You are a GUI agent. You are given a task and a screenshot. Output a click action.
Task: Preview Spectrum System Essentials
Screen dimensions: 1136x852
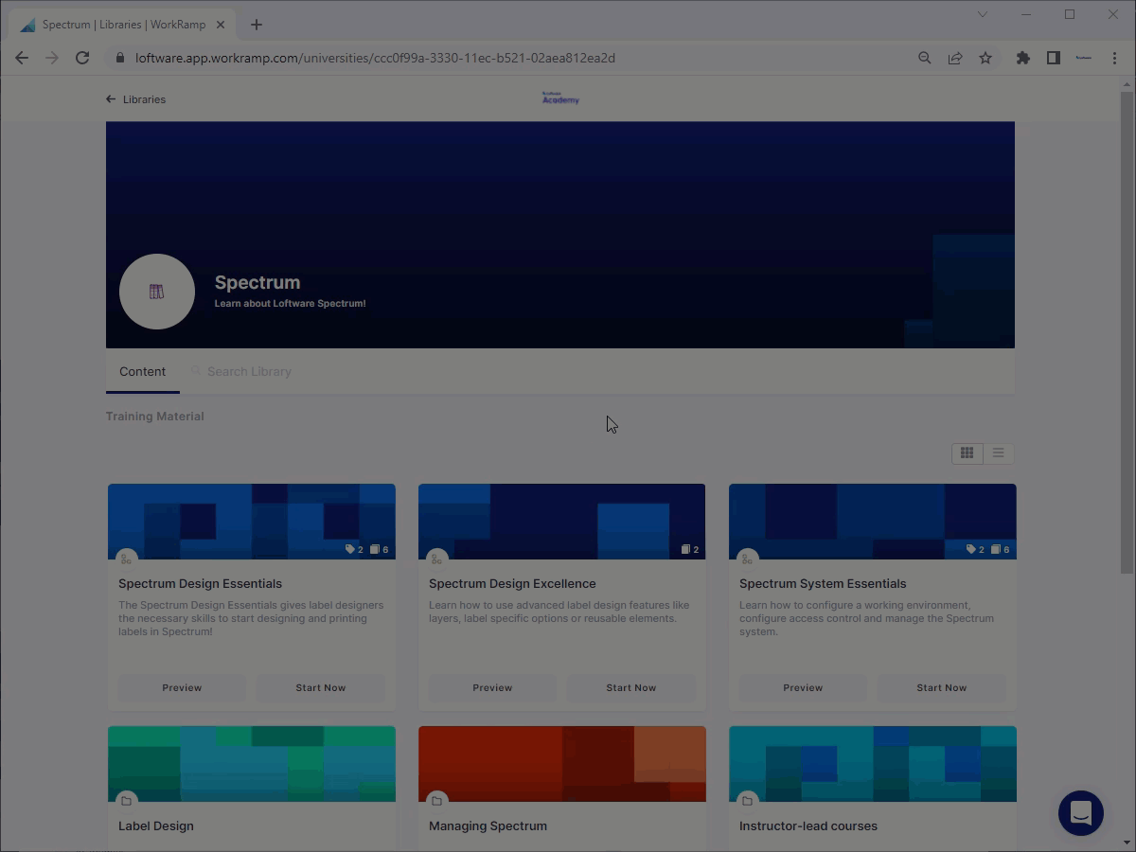click(803, 687)
